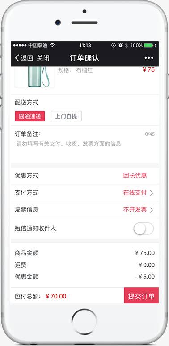The image size is (169, 346).
Task: Expand 支付方式 chevron next to 在线支付
Action: tap(152, 193)
